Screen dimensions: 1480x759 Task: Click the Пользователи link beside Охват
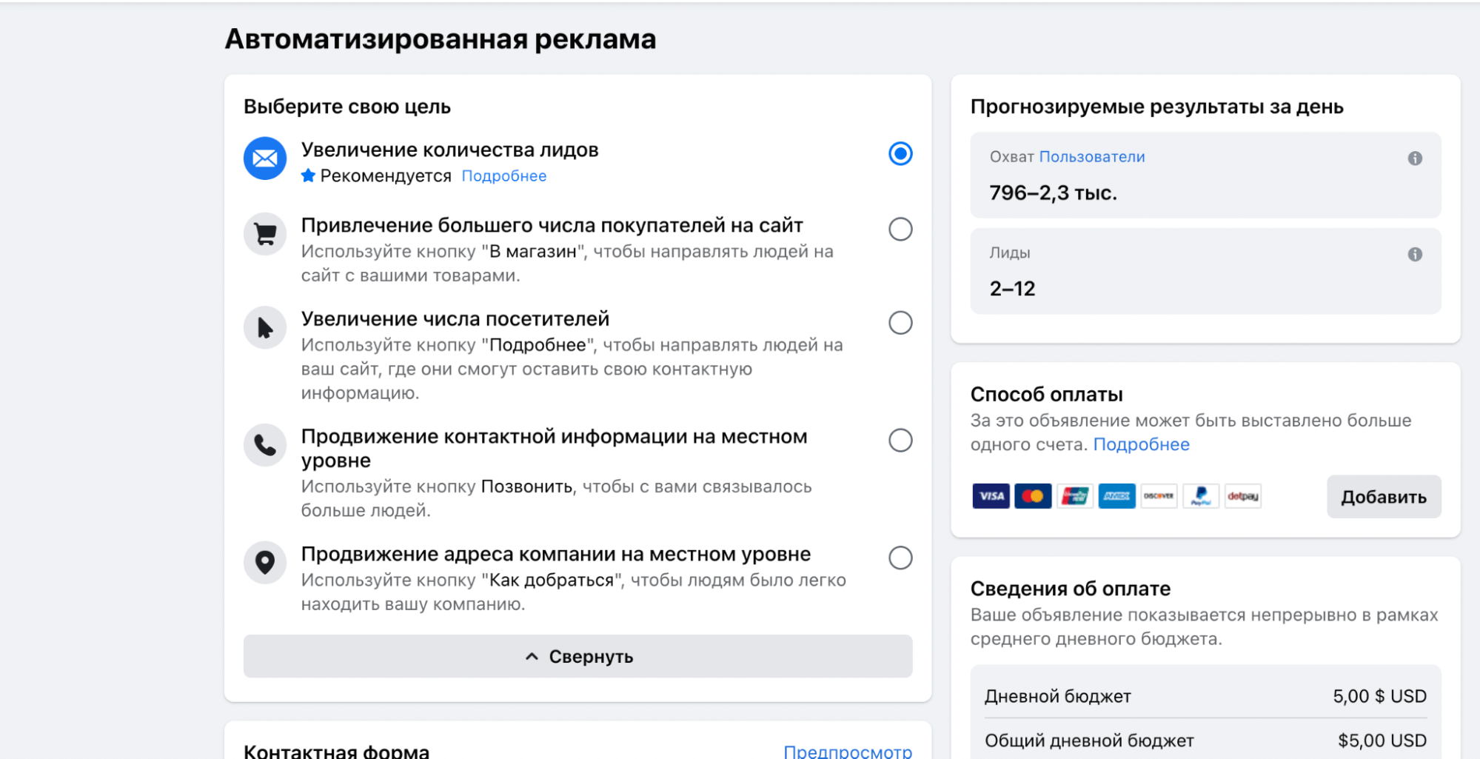(1092, 157)
